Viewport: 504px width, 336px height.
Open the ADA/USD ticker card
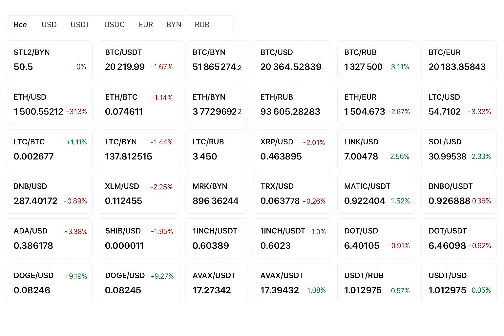pos(49,238)
